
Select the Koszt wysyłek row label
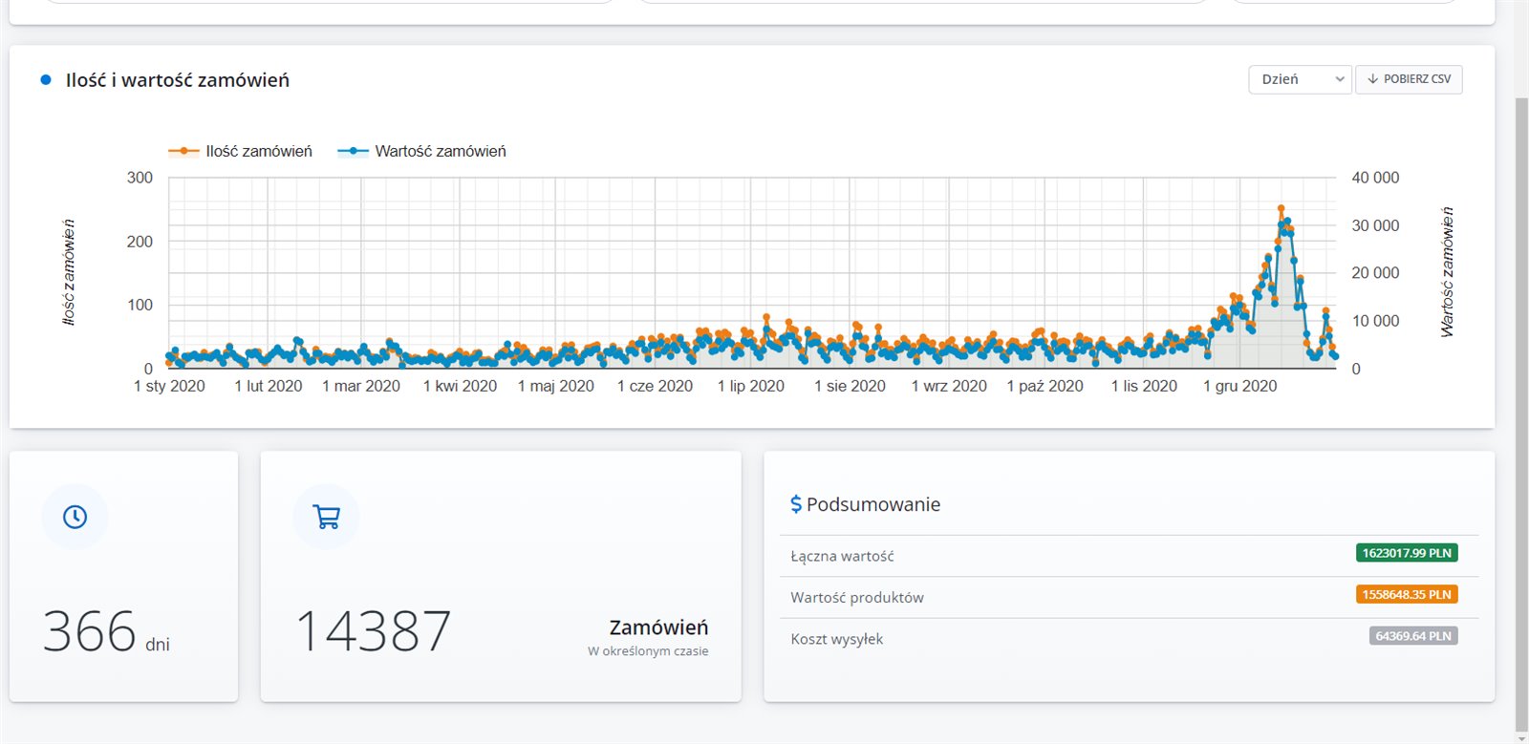pos(836,639)
